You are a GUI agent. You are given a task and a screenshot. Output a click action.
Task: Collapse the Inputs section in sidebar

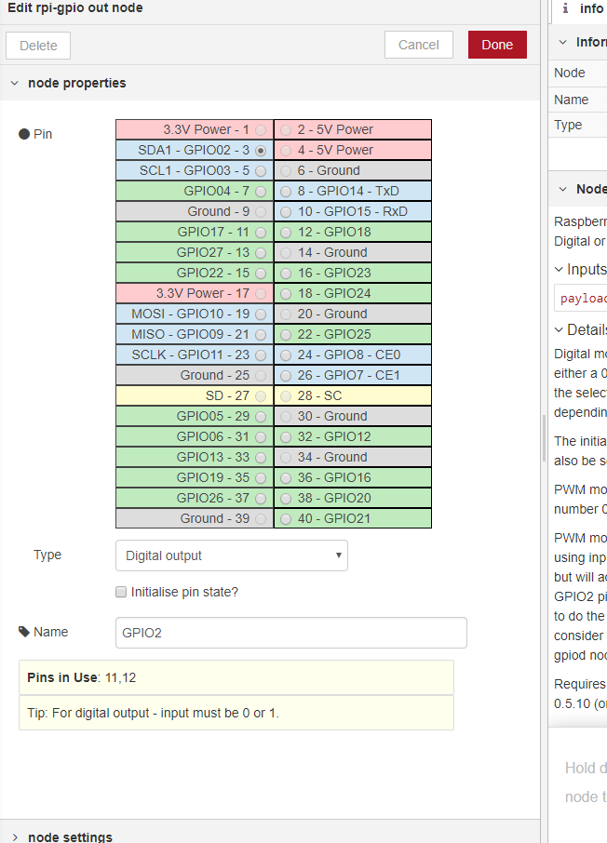pyautogui.click(x=560, y=269)
